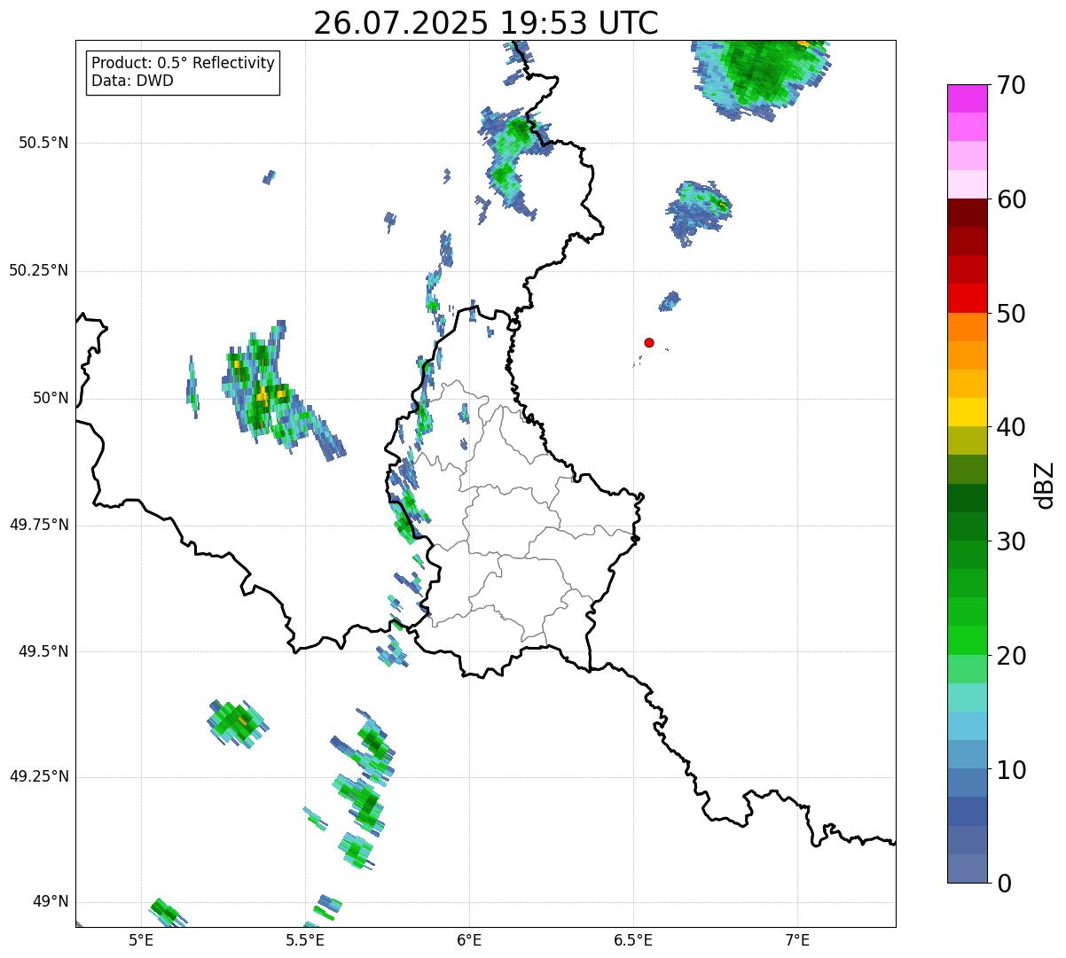Click the 40 dBZ colorbar tick label
Screen dimensions: 1066x958
point(1010,427)
